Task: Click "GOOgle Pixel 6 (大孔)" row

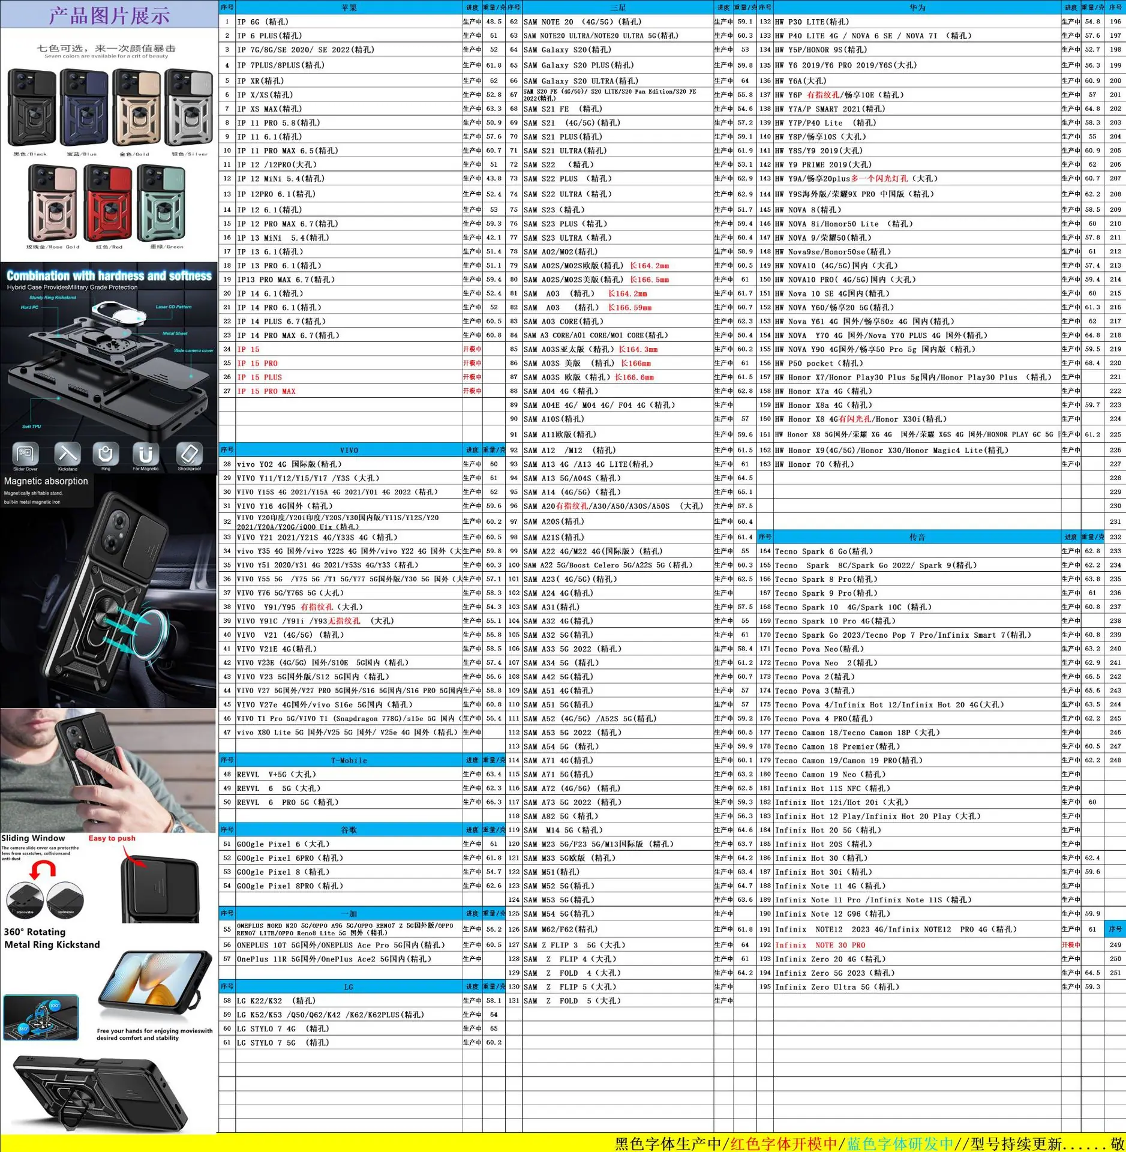Action: 349,844
